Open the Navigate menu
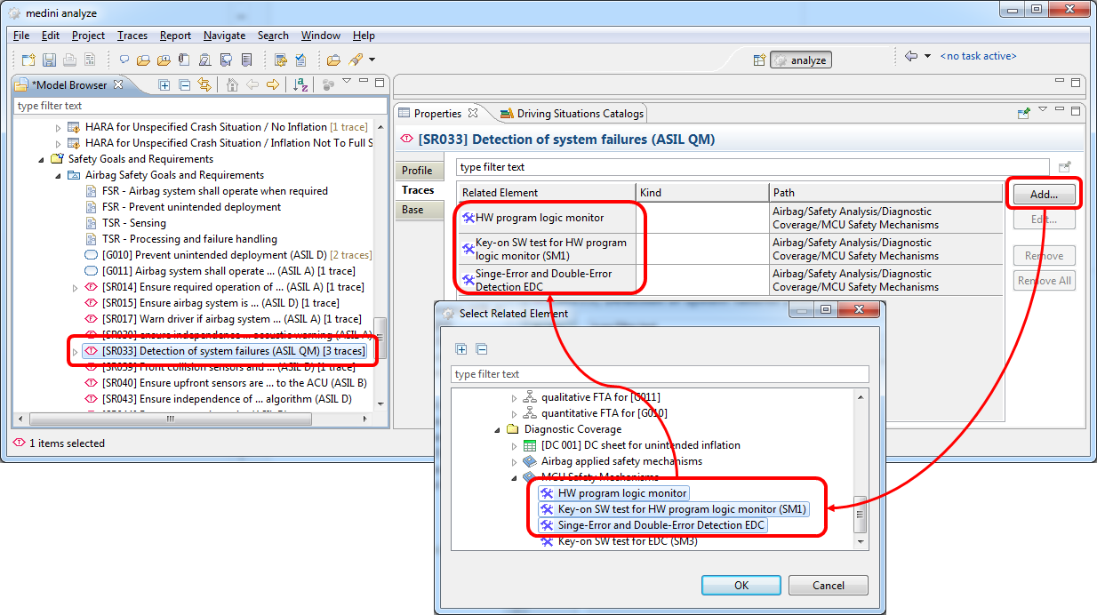 point(224,36)
